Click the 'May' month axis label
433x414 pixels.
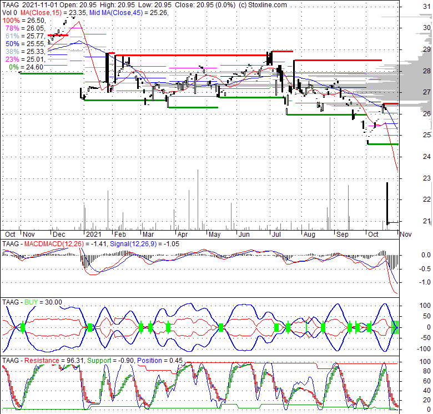[x=215, y=235]
